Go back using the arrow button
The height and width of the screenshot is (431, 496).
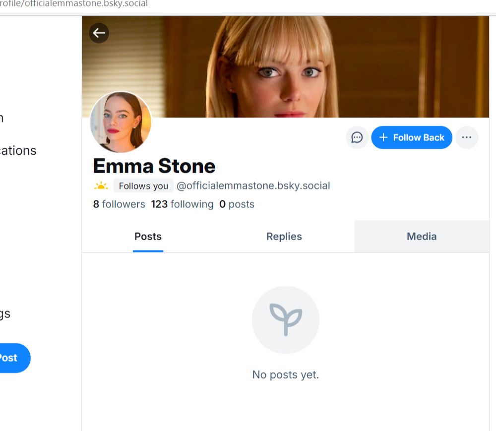point(99,33)
